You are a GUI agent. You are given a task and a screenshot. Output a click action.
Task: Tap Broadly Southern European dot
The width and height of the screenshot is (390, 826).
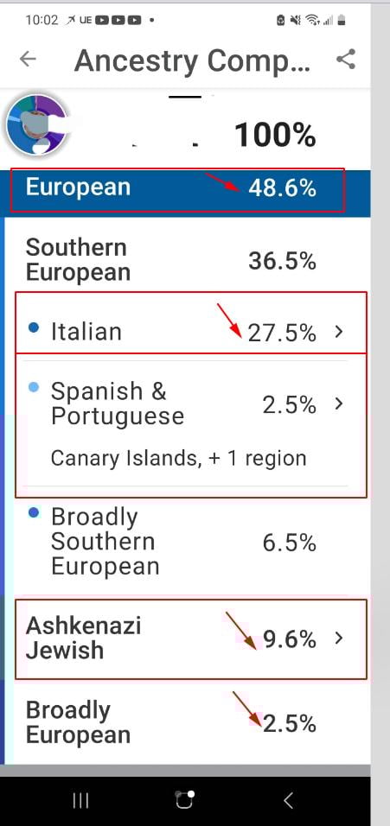pos(34,512)
